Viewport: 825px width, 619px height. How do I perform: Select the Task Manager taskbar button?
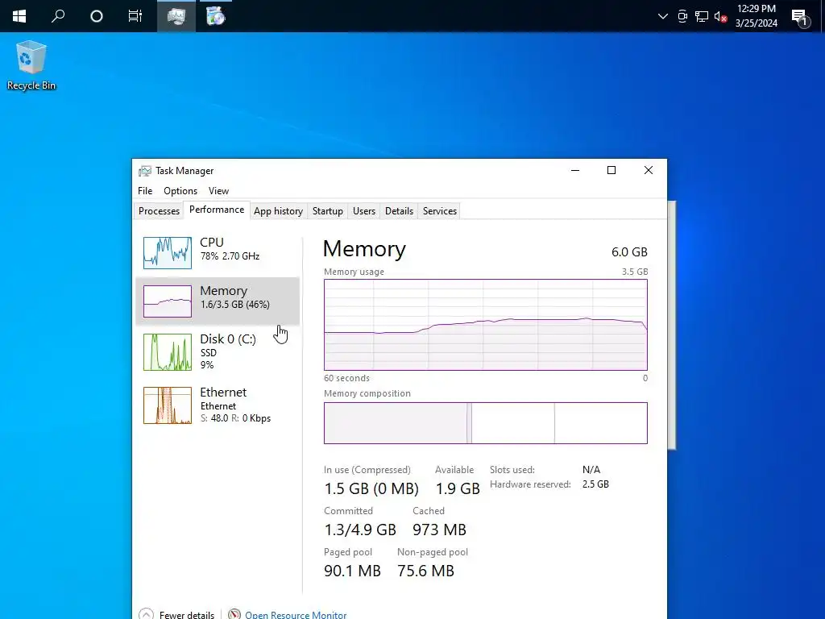coord(176,16)
